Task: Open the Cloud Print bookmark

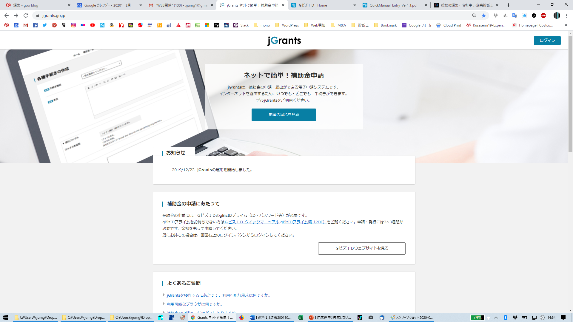Action: 449,25
